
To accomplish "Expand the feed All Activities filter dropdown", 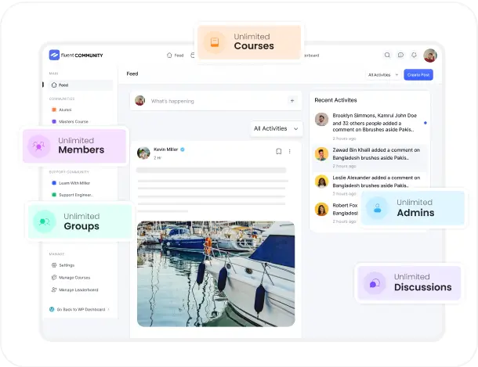I will tap(276, 128).
